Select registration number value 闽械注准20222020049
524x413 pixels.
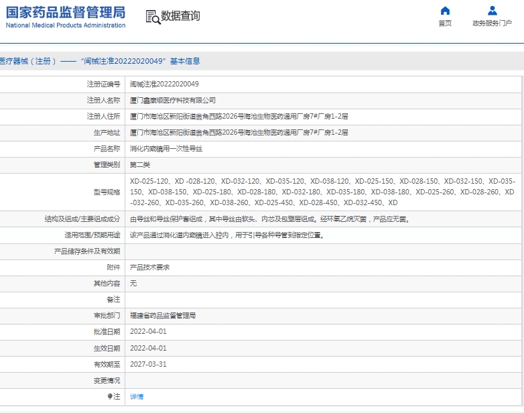click(x=164, y=84)
